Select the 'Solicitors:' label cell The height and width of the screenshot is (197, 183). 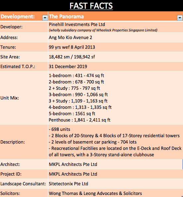click(24, 193)
